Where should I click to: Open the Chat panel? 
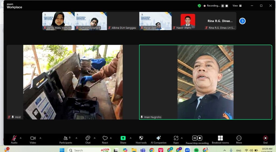tap(88, 139)
